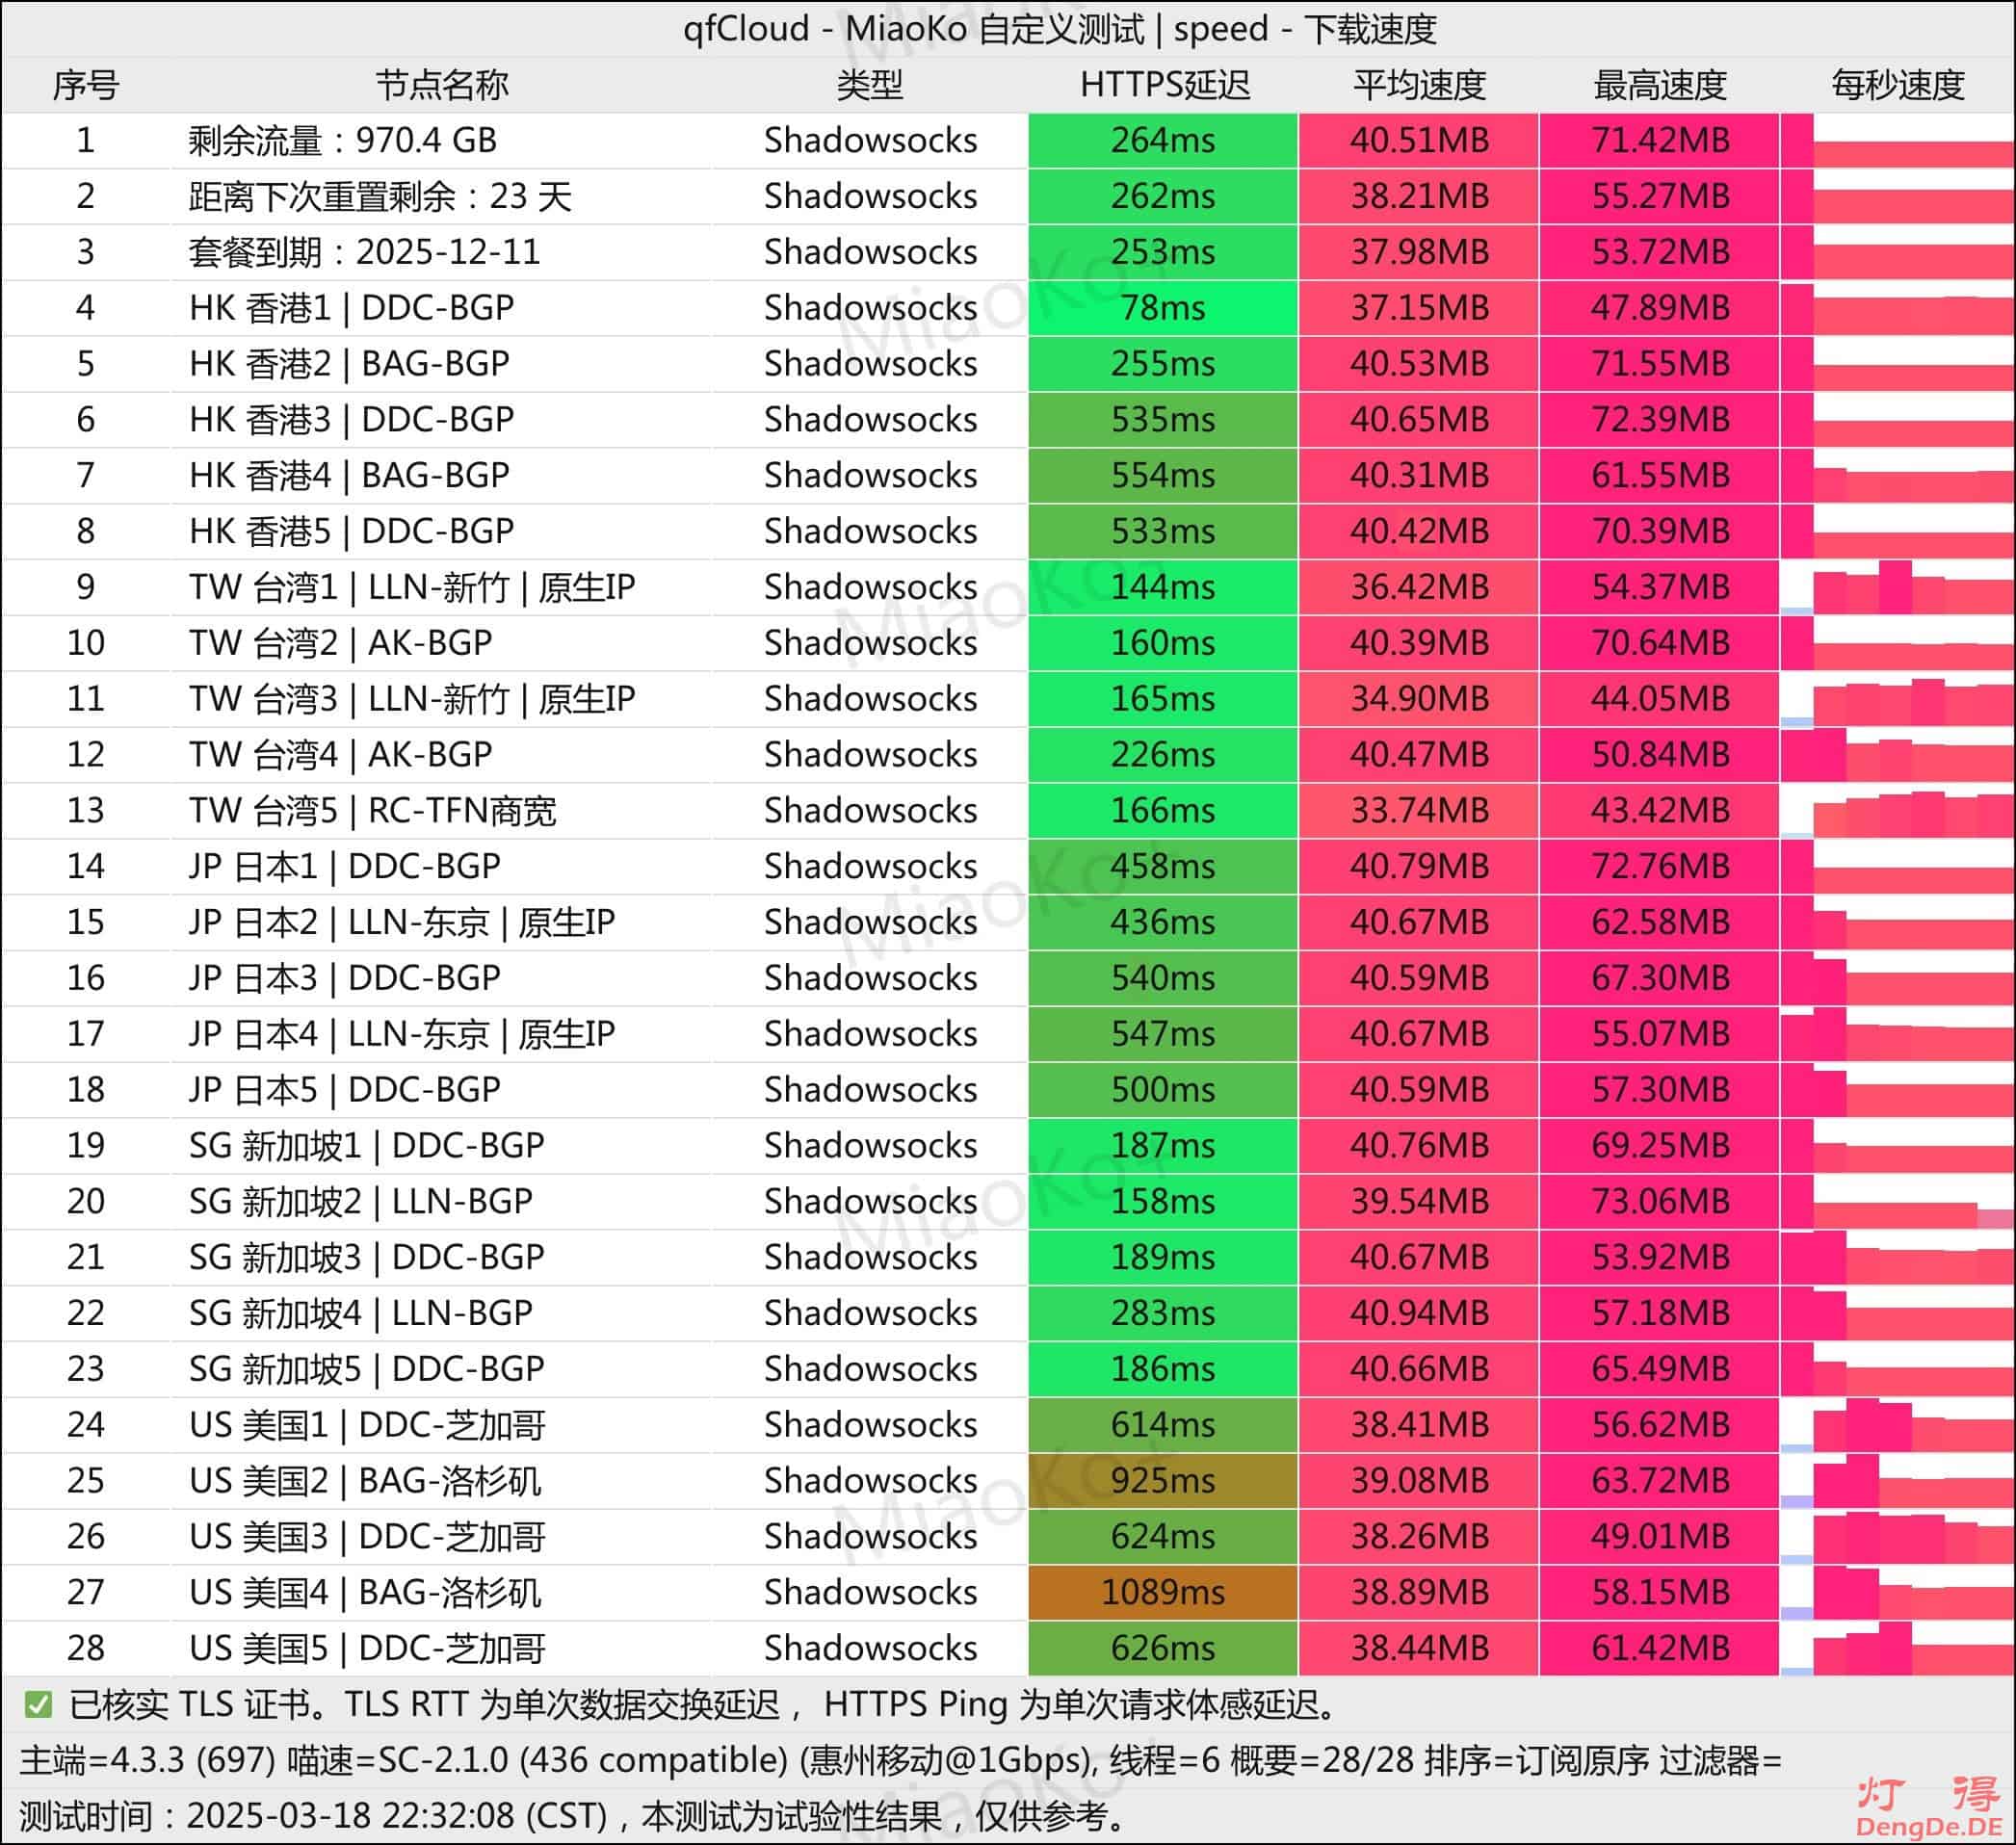Click the orange 1089ms latency cell

point(1163,1592)
